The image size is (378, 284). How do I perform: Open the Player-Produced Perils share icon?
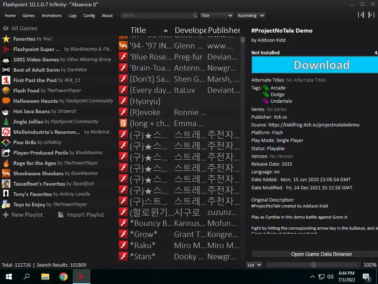click(x=6, y=153)
